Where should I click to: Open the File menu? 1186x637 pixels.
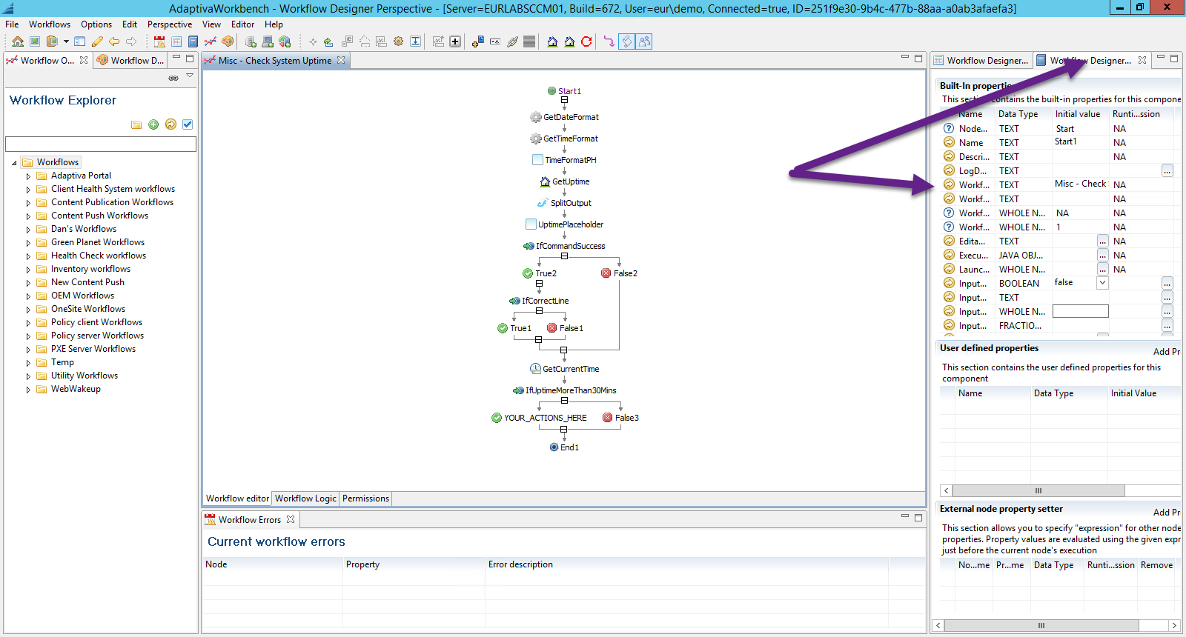pos(12,24)
